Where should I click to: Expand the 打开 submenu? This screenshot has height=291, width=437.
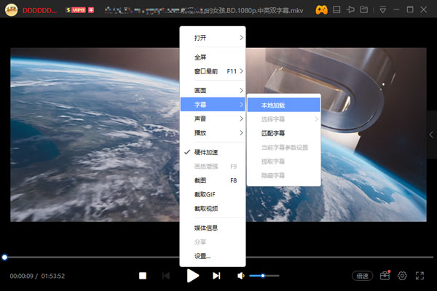point(212,36)
